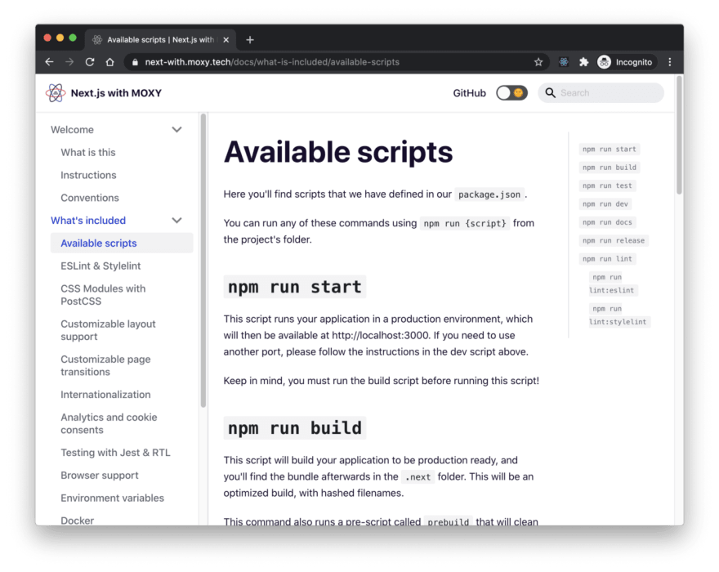Click the Incognito profile icon
Image resolution: width=719 pixels, height=572 pixels.
(x=604, y=62)
